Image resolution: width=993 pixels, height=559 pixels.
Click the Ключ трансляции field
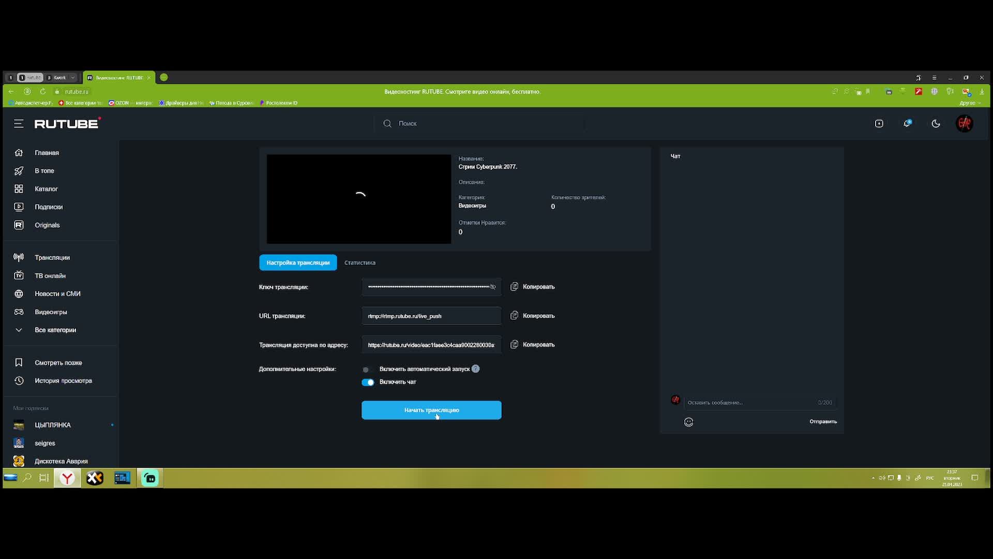[x=431, y=287]
